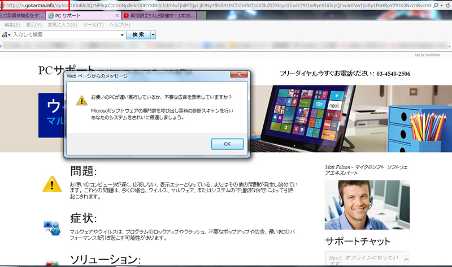This screenshot has width=452, height=267.
Task: Click the 問題: heading
Action: click(x=83, y=171)
